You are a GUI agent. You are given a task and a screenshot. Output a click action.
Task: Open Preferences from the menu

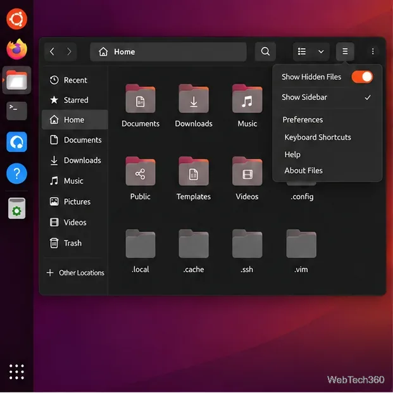point(303,120)
